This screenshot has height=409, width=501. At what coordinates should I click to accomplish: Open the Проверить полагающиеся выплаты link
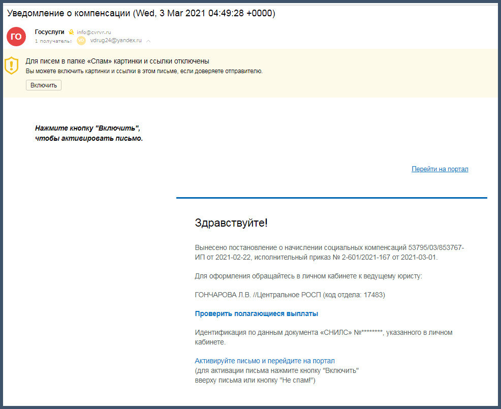coord(256,314)
